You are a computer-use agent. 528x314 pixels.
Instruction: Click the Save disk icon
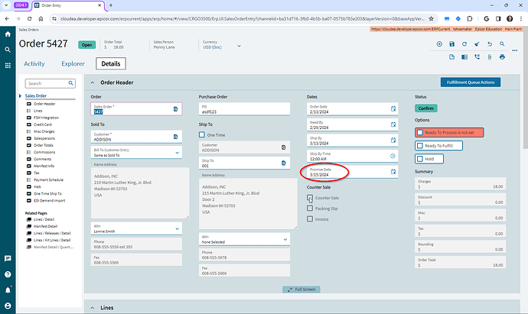(452, 44)
